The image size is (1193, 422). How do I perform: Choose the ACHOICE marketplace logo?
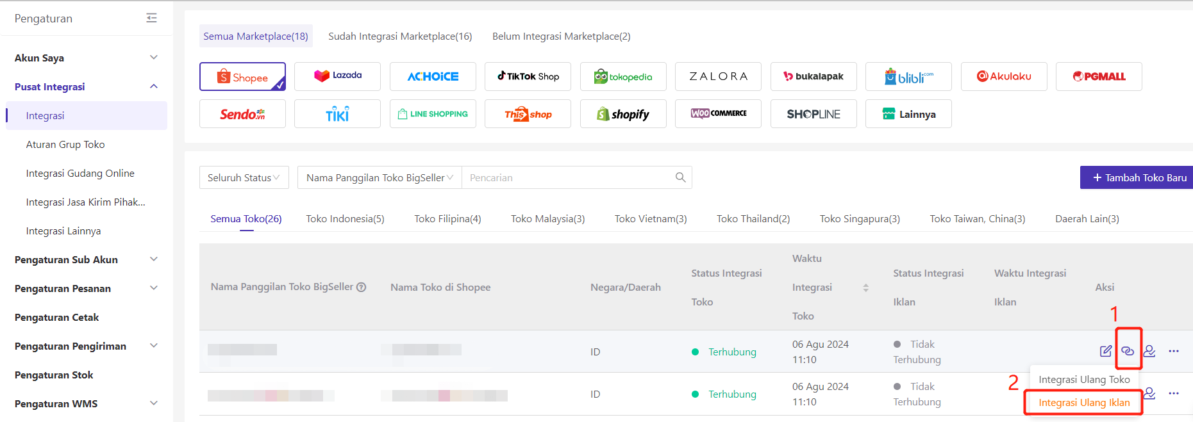point(433,76)
